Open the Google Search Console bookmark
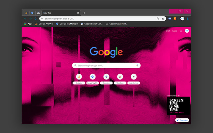Viewport: 213px width, 133px height. point(92,24)
